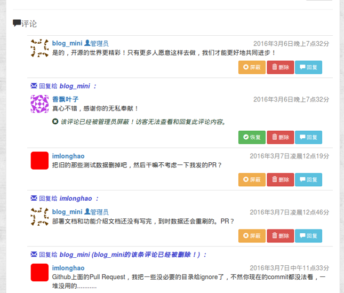
Task: Open blog_mini profile link in first comment
Action: 67,43
